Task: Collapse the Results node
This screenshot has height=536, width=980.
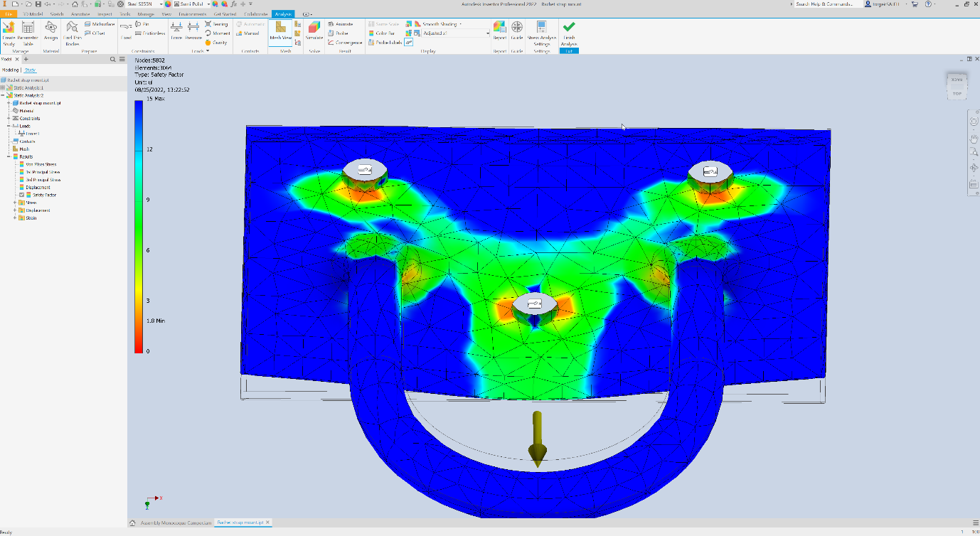Action: click(x=9, y=156)
